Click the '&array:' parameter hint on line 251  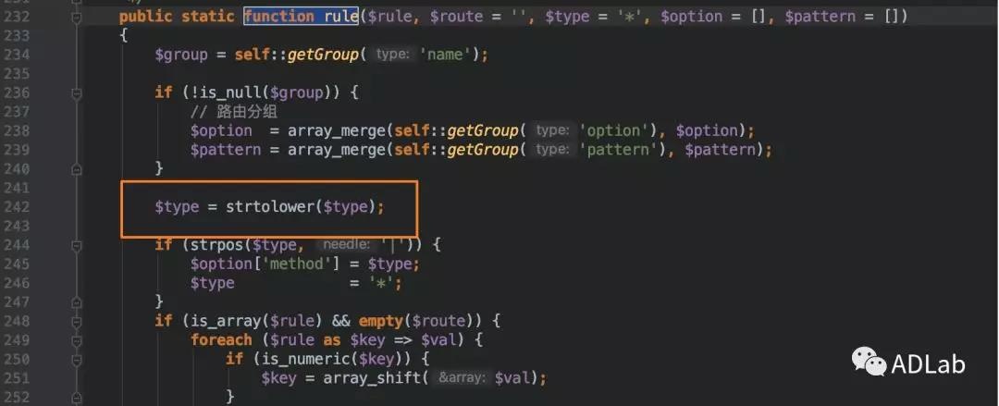pyautogui.click(x=462, y=377)
